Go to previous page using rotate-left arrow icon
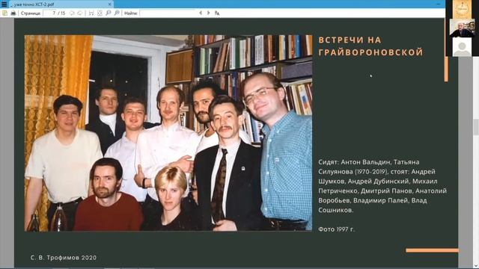Image resolution: width=479 pixels, height=269 pixels. coord(72,13)
